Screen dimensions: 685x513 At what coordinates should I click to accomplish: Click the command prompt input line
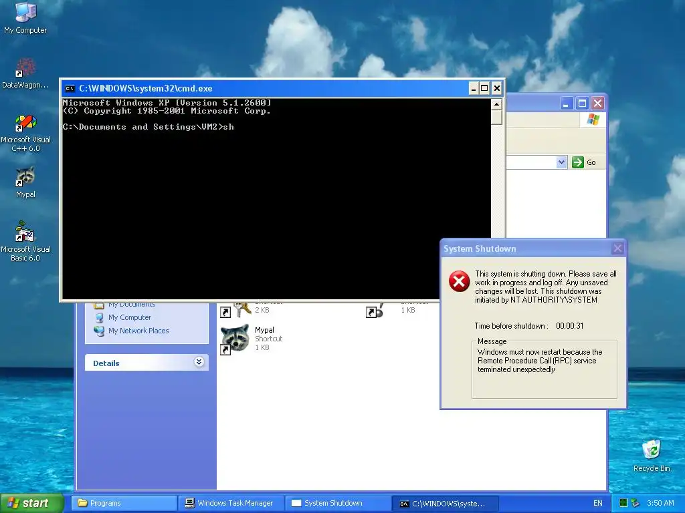click(148, 127)
